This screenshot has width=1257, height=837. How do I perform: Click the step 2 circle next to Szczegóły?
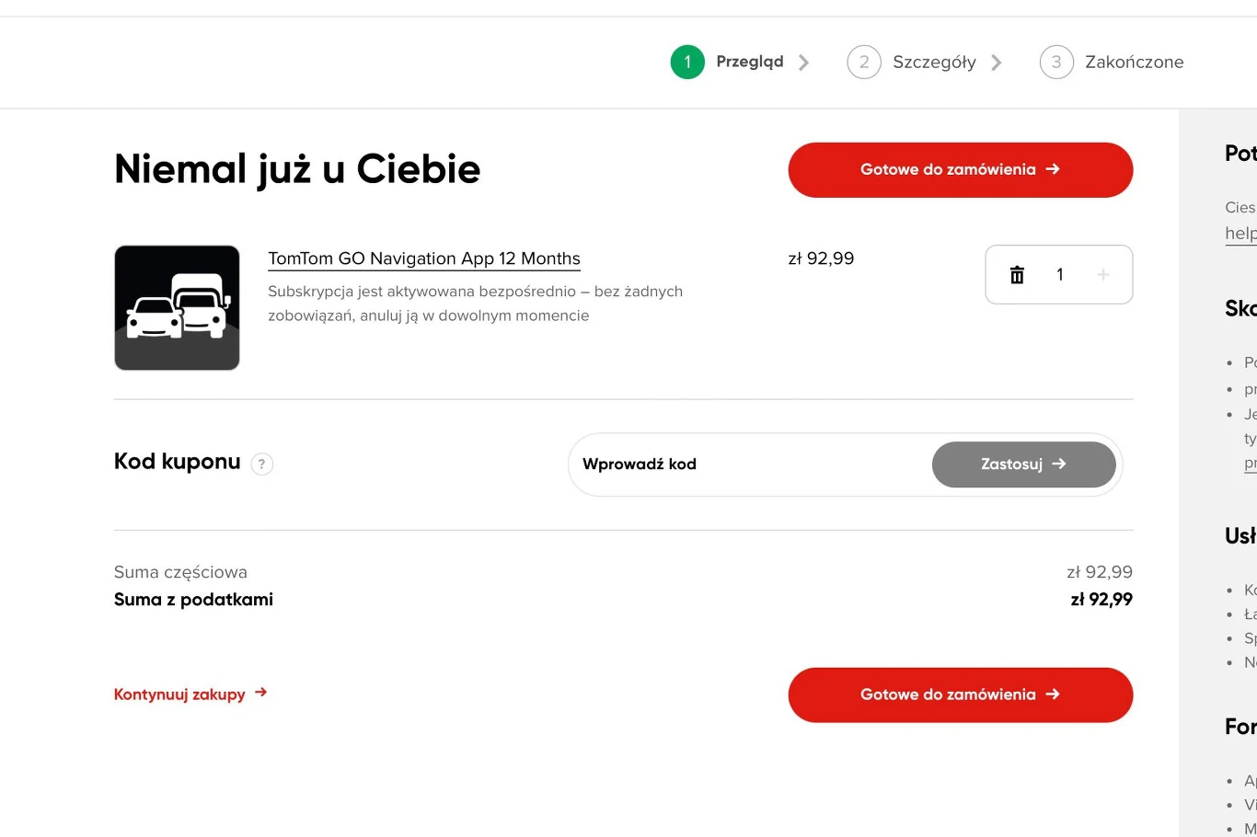864,62
